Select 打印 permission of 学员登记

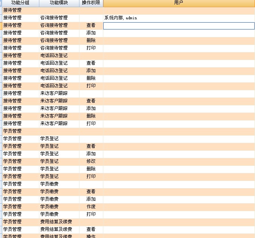(91, 176)
